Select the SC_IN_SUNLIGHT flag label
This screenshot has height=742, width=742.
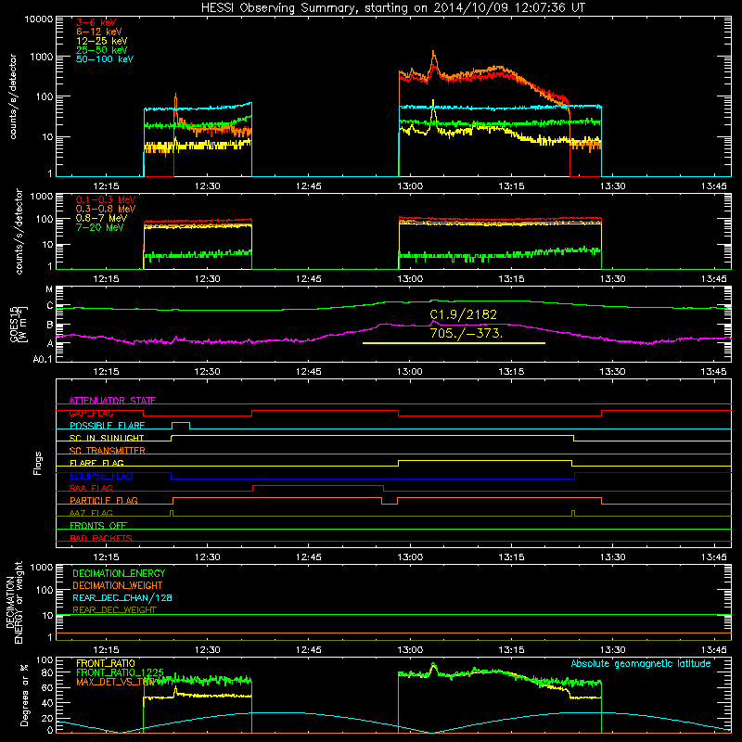point(107,438)
